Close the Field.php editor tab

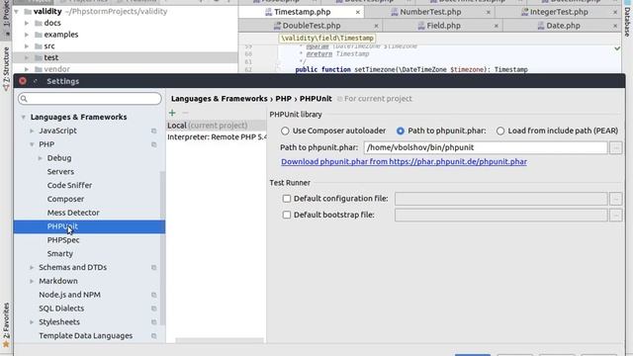497,26
